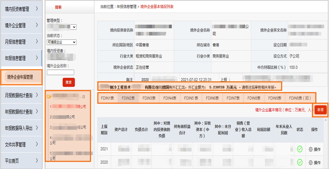Viewport: 329px width, 169px height.
Task: Expand the 月报信息管理 sidebar section
Action: click(21, 42)
